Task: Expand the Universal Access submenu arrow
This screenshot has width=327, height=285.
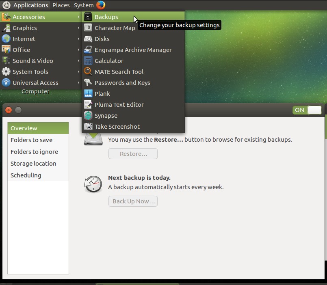Action: pyautogui.click(x=78, y=82)
